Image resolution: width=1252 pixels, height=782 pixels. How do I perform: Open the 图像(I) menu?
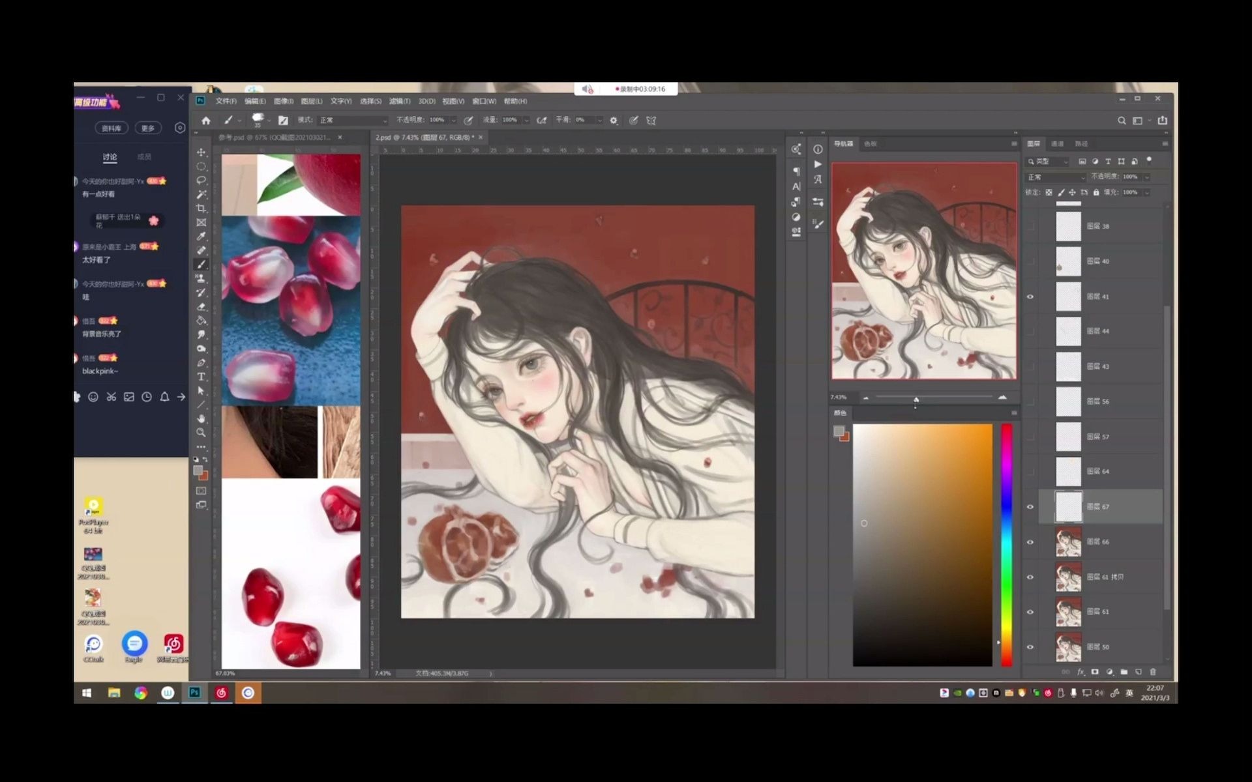[x=284, y=101]
